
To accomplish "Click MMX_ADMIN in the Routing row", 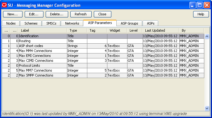I will click(192, 41).
